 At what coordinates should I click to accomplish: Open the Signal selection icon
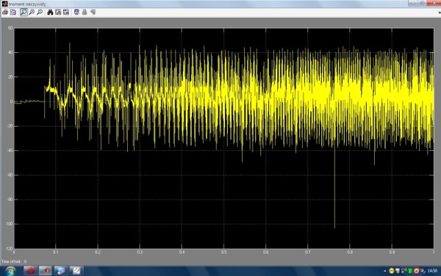click(x=93, y=12)
